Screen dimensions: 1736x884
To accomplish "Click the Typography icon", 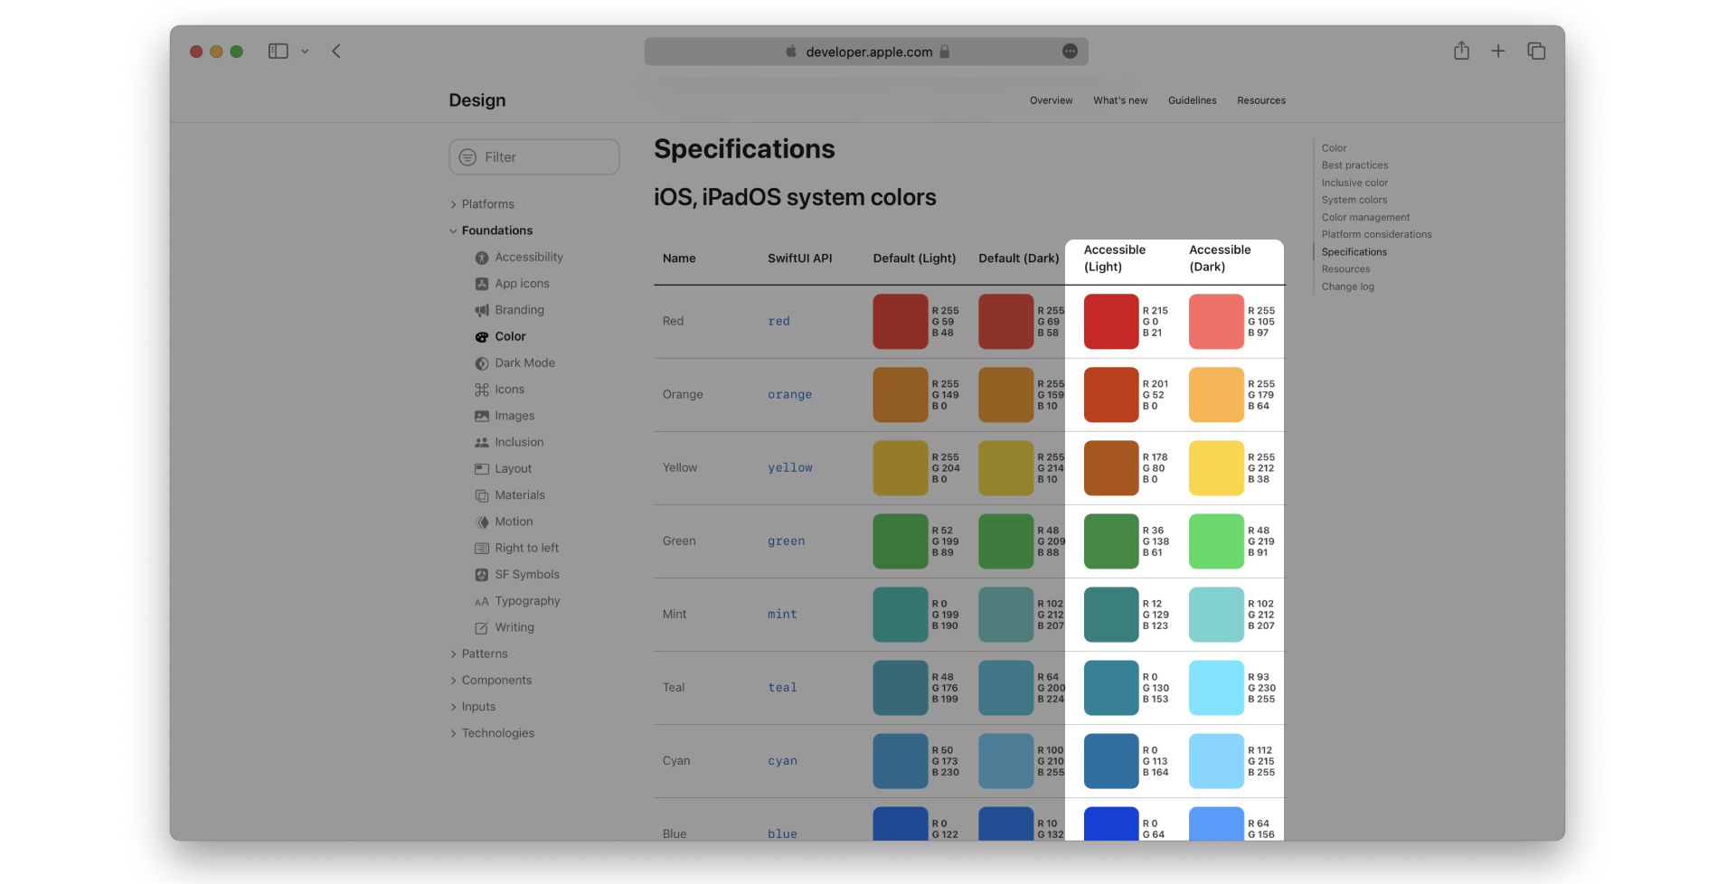I will point(482,601).
